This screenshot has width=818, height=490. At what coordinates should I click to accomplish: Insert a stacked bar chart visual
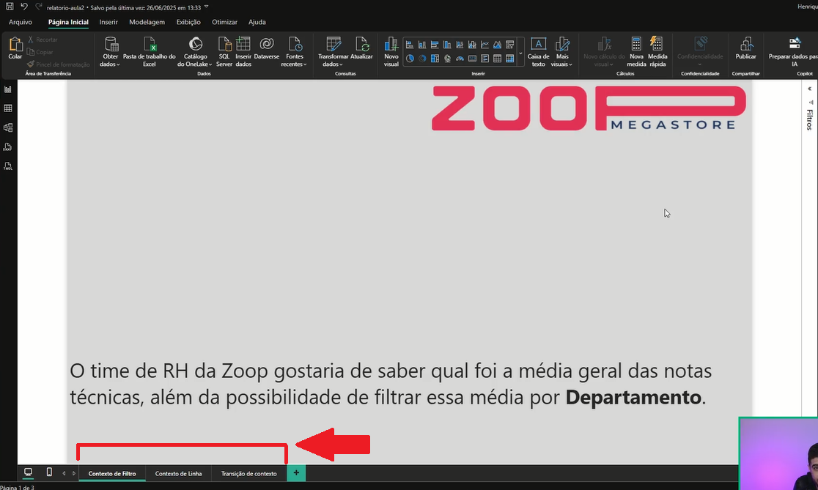(410, 45)
